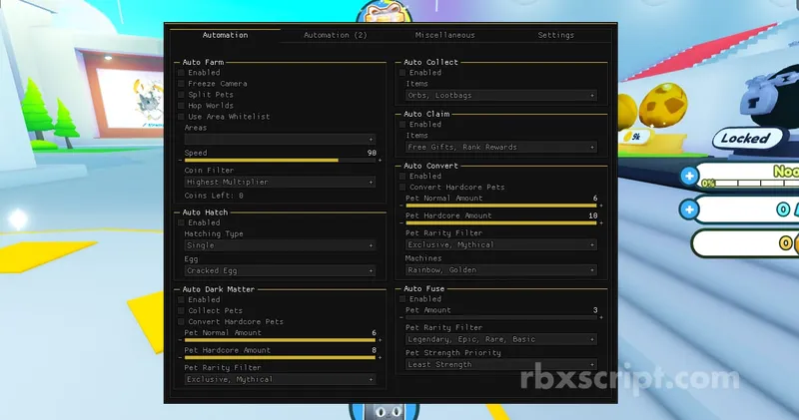
Task: Click the blue plus icon beside rank bar
Action: pyautogui.click(x=689, y=177)
